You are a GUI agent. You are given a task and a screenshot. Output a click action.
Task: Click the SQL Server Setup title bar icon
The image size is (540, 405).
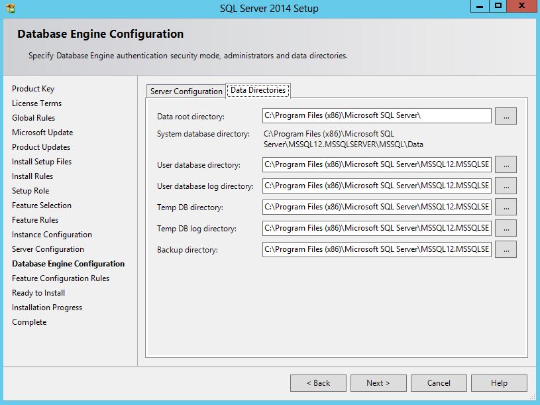pyautogui.click(x=9, y=9)
